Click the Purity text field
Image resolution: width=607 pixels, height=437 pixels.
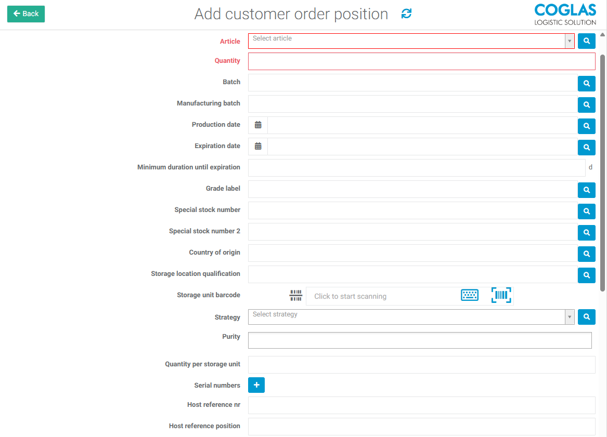(x=420, y=340)
